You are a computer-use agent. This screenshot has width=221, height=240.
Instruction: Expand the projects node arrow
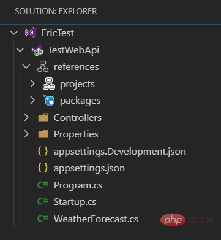click(x=32, y=84)
